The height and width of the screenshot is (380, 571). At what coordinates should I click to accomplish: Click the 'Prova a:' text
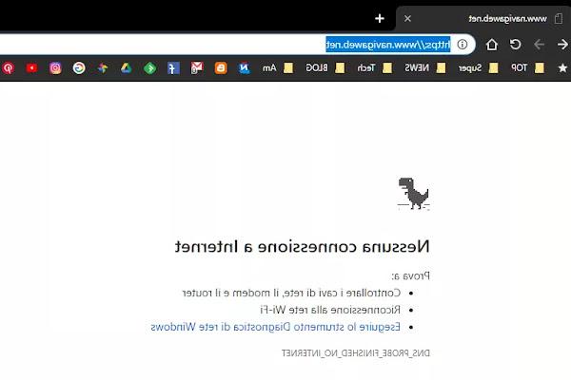411,276
